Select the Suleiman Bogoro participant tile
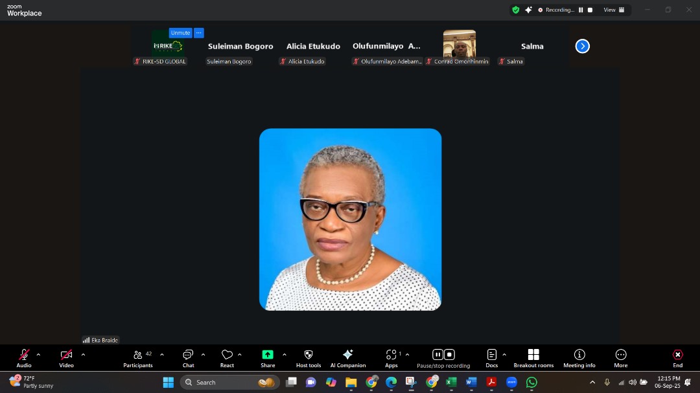The height and width of the screenshot is (393, 700). pyautogui.click(x=240, y=47)
